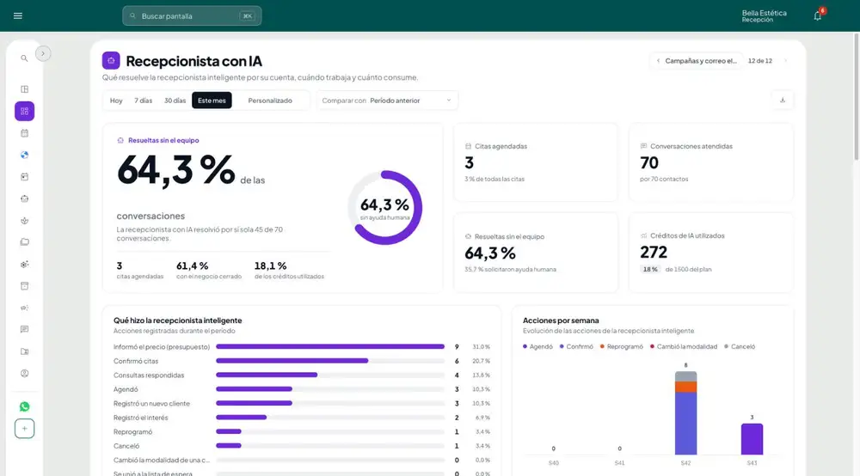Open the user profile circle icon in the sidebar
This screenshot has width=860, height=476.
(x=24, y=374)
